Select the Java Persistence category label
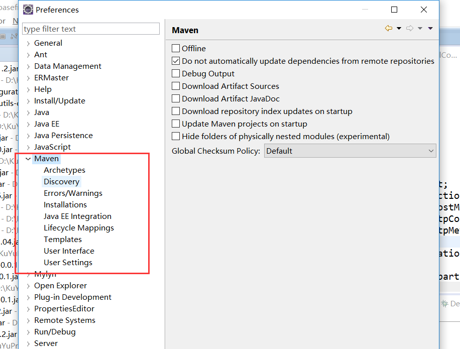The height and width of the screenshot is (349, 460). point(63,136)
